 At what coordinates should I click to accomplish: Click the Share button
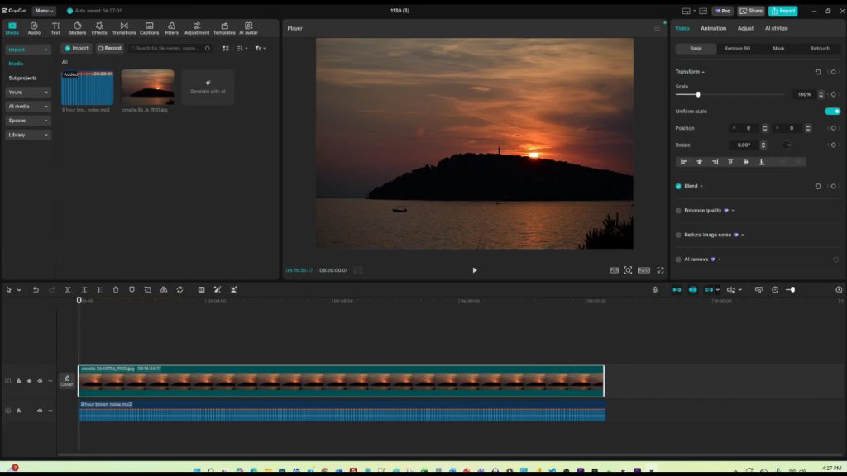[x=751, y=11]
